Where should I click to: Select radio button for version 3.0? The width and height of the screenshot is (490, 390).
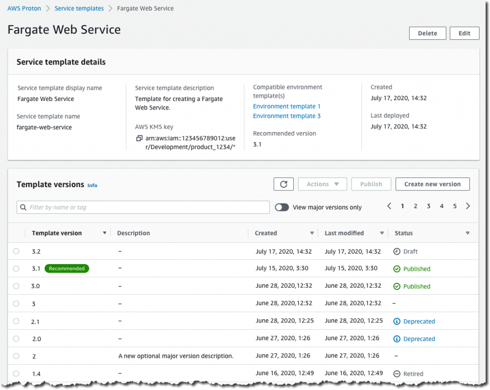click(x=16, y=286)
